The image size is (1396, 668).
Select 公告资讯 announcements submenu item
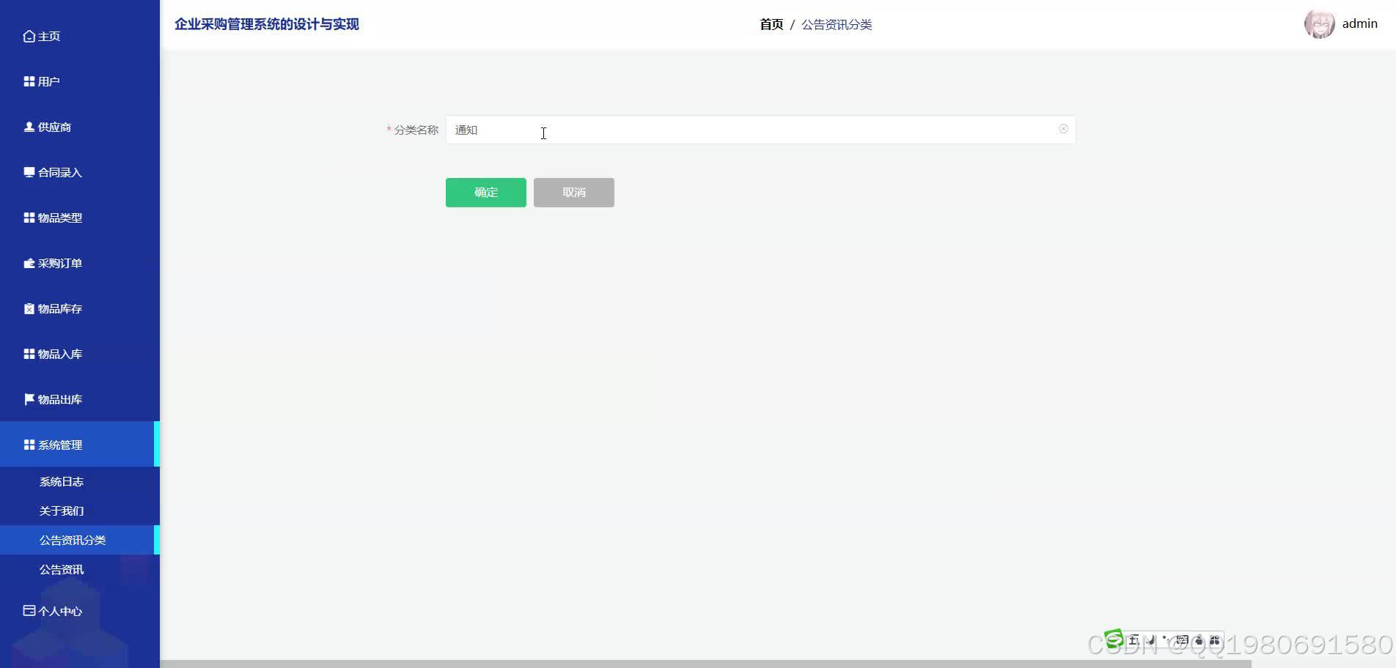click(62, 569)
